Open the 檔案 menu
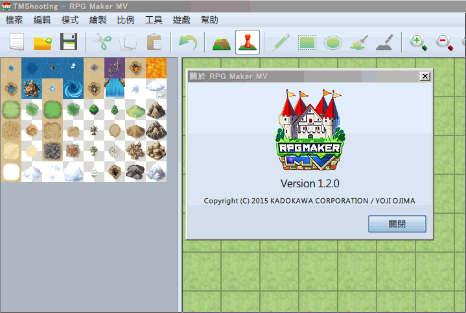Image resolution: width=466 pixels, height=313 pixels. [14, 20]
